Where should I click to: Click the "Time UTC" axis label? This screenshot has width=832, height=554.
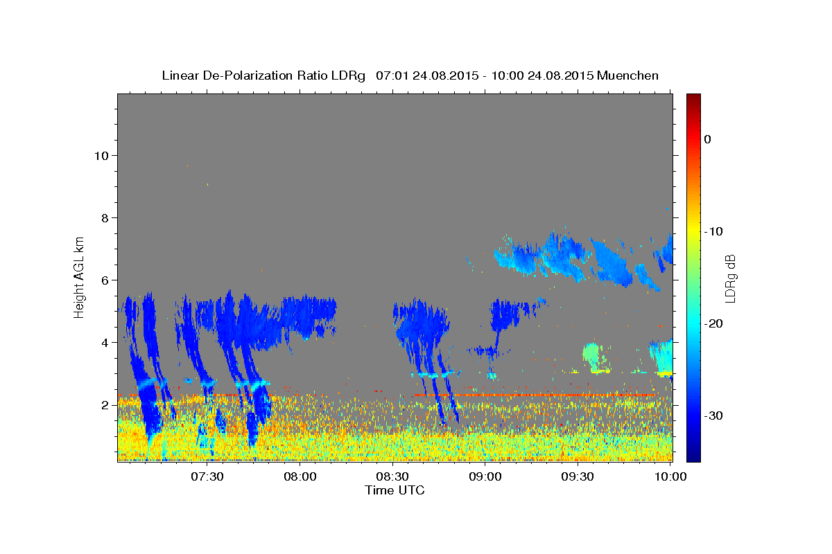[395, 490]
